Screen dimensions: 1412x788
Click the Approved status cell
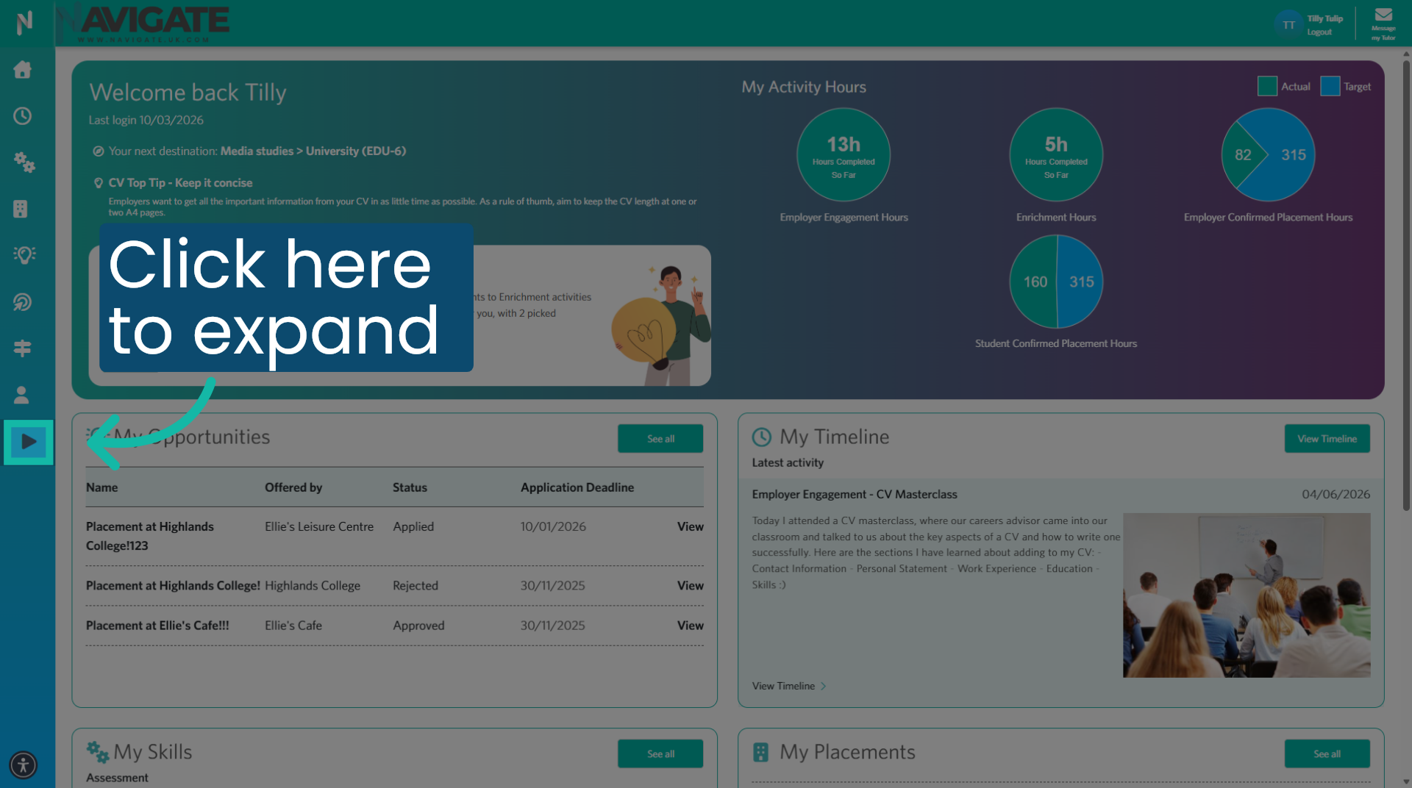418,626
